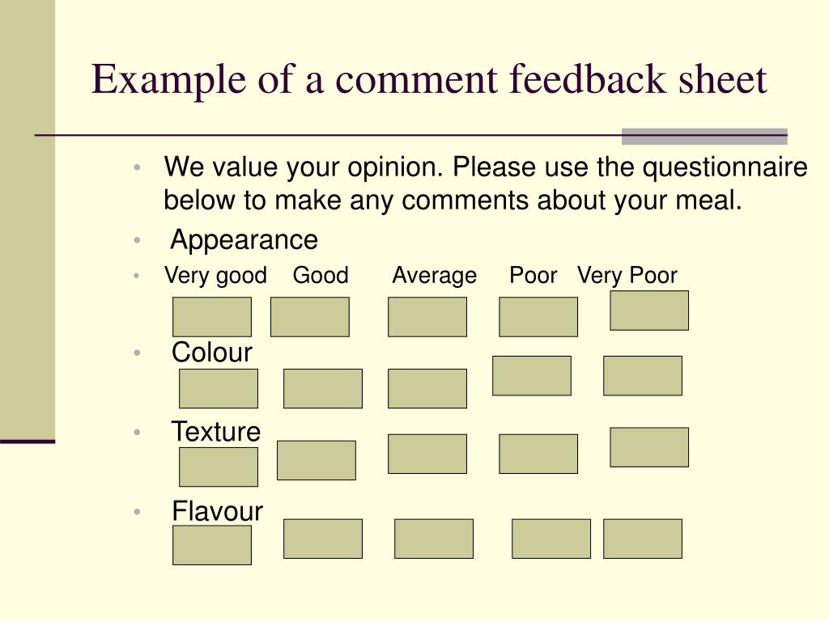Click the 'We value your opinion' paragraph
Viewport: 829px width, 621px height.
click(x=486, y=184)
